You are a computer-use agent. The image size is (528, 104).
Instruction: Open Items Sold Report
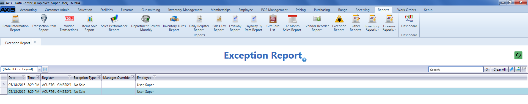(x=90, y=23)
